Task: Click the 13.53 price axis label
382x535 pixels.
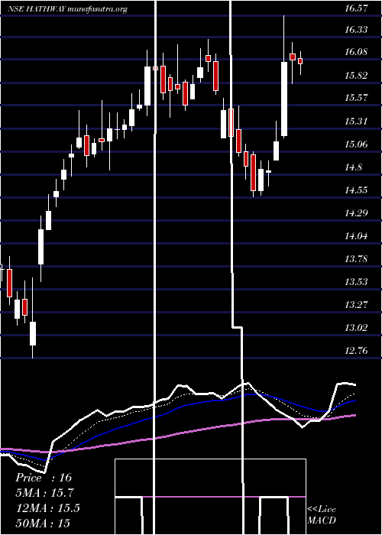Action: pos(356,282)
